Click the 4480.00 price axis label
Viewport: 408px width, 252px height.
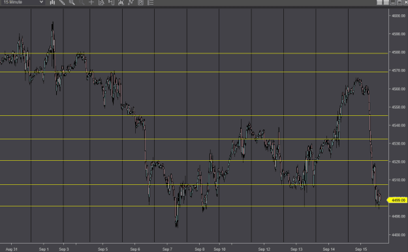click(x=398, y=234)
